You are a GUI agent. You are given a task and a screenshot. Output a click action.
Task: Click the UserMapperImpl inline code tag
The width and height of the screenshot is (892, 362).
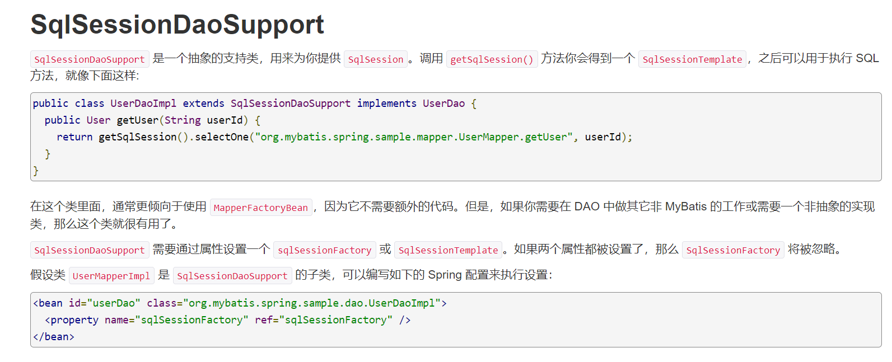111,276
